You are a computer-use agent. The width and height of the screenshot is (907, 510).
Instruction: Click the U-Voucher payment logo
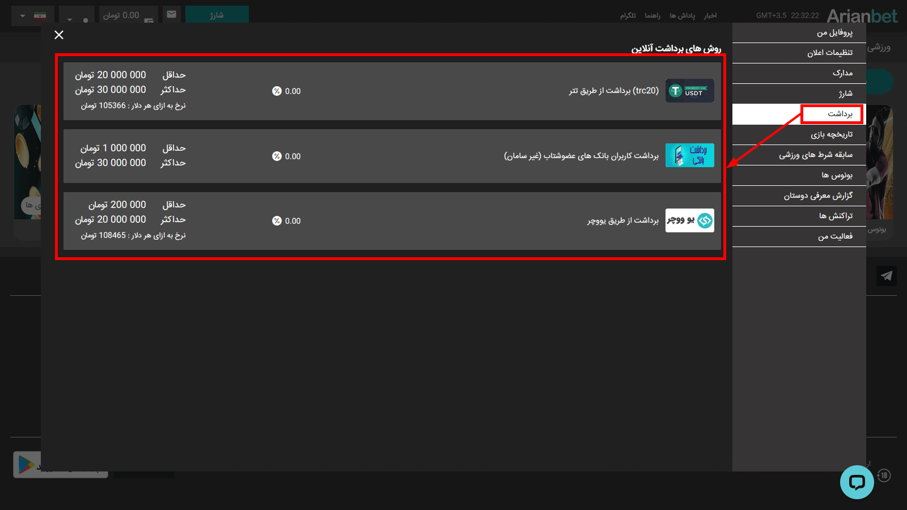(x=689, y=220)
